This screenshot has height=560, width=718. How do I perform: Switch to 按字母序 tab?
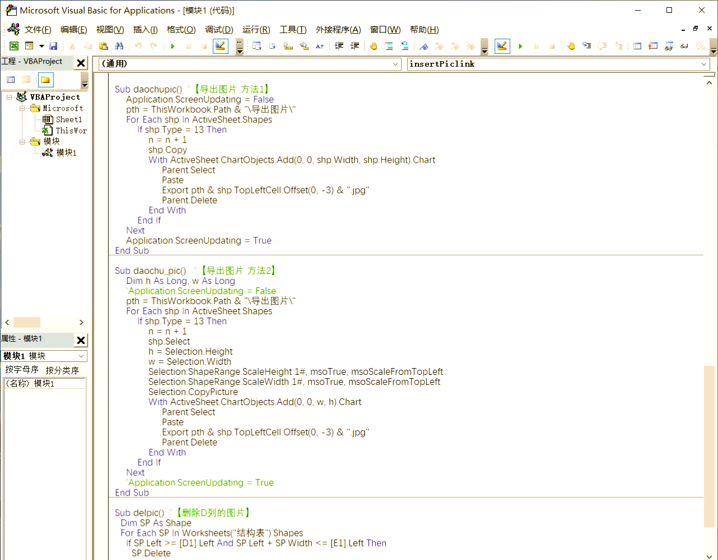tap(22, 370)
